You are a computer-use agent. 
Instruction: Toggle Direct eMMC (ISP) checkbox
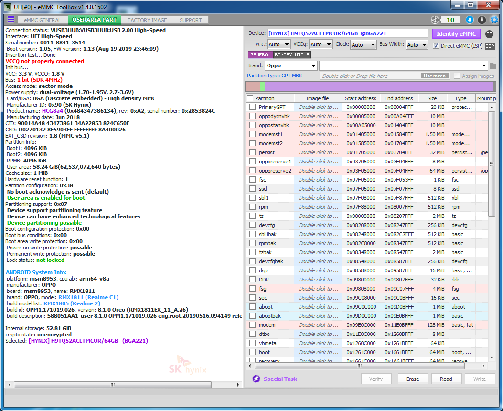436,46
